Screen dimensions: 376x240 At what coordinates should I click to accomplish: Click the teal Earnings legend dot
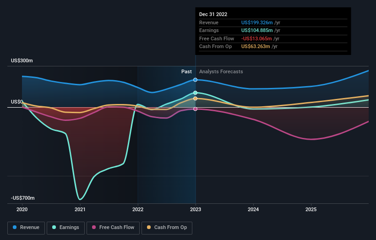[x=54, y=227]
